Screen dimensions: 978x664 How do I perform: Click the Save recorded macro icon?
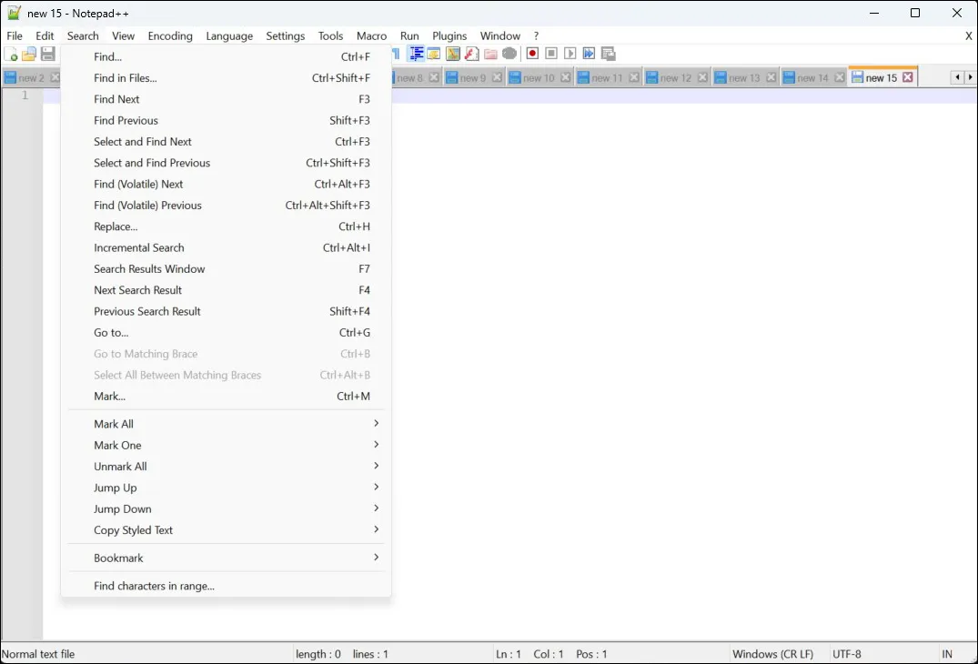coord(609,55)
